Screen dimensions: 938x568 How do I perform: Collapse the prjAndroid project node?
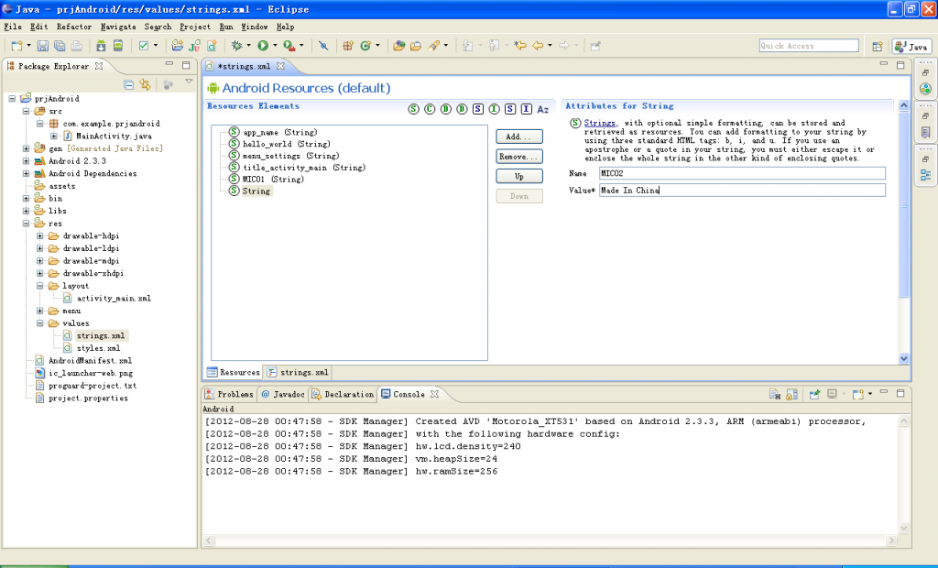(12, 99)
